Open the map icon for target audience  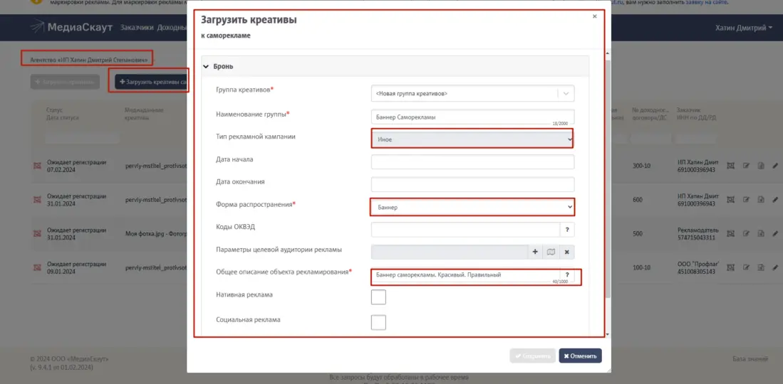point(551,252)
